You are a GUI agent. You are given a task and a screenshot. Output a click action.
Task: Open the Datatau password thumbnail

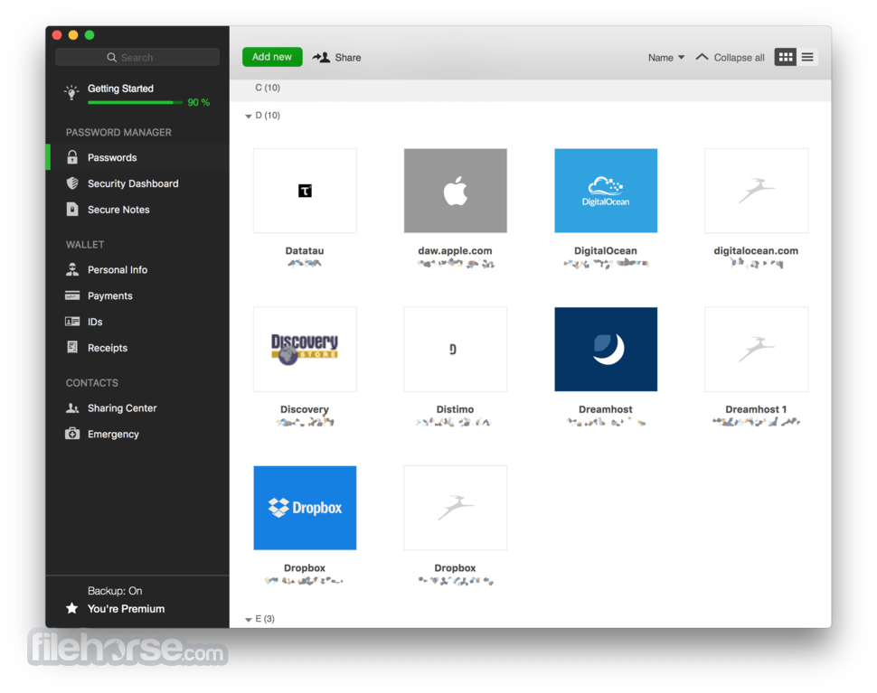pyautogui.click(x=305, y=191)
